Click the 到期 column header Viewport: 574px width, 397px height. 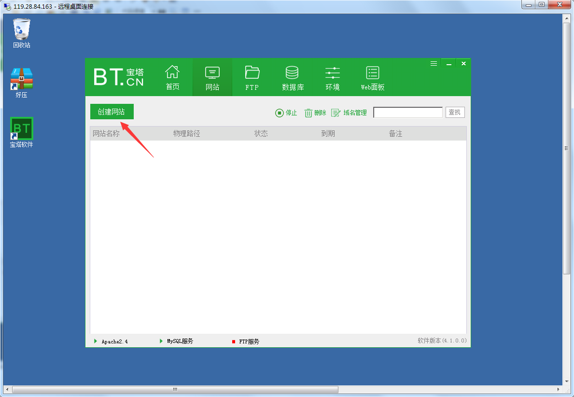(x=328, y=133)
